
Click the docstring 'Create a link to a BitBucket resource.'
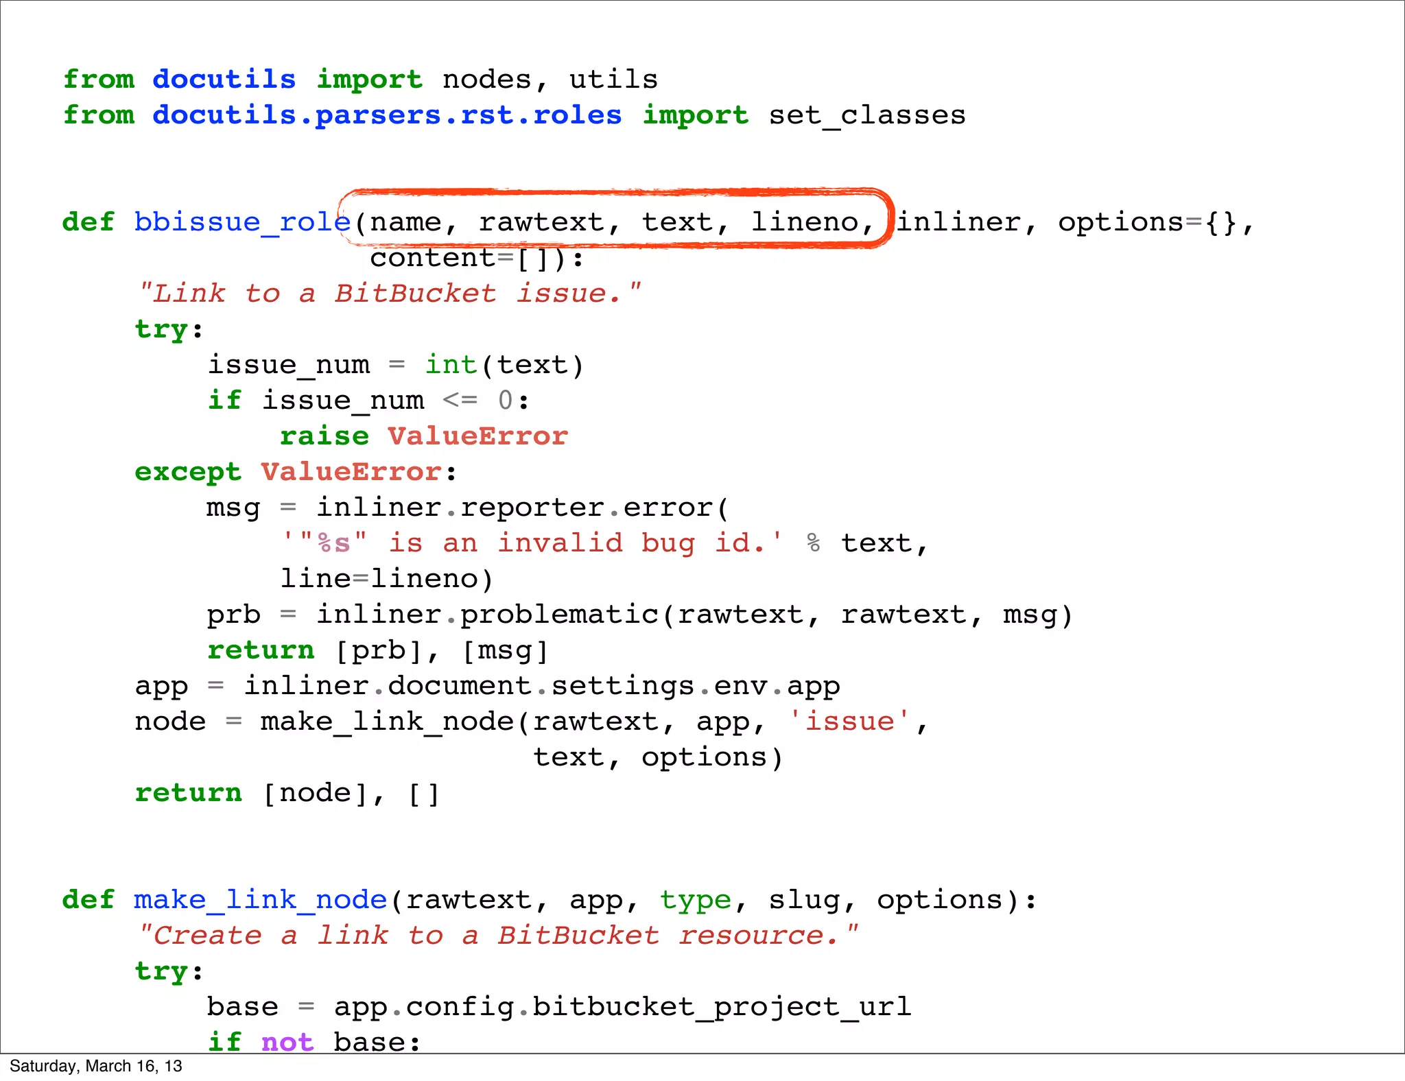(498, 936)
